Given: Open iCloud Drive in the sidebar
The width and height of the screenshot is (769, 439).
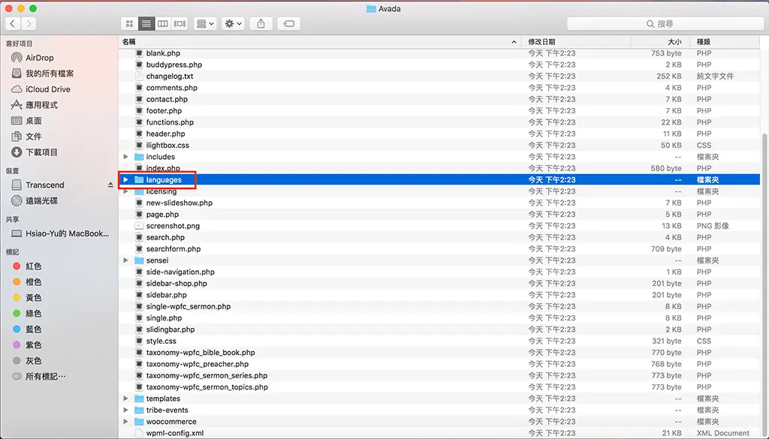Looking at the screenshot, I should pyautogui.click(x=41, y=89).
